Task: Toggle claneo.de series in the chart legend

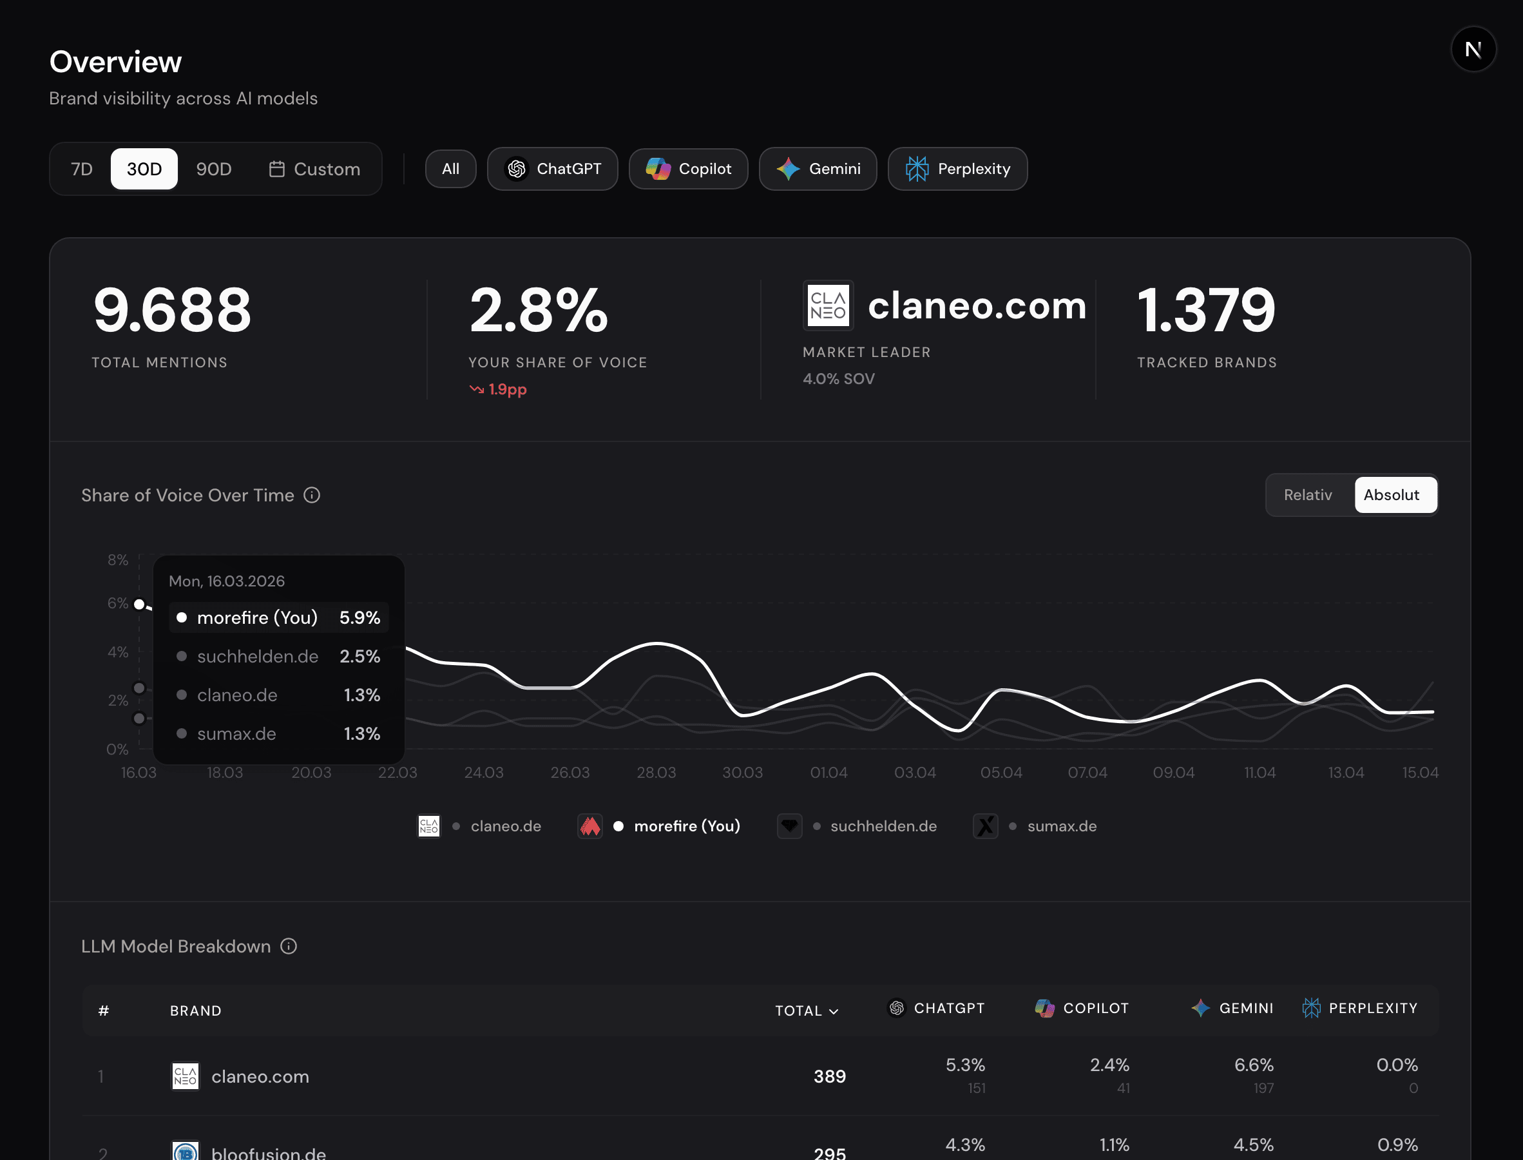Action: click(x=479, y=826)
